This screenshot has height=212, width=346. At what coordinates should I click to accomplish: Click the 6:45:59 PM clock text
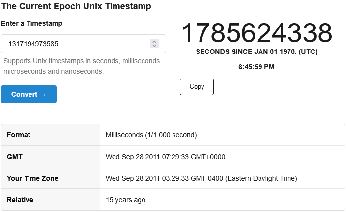[x=257, y=67]
